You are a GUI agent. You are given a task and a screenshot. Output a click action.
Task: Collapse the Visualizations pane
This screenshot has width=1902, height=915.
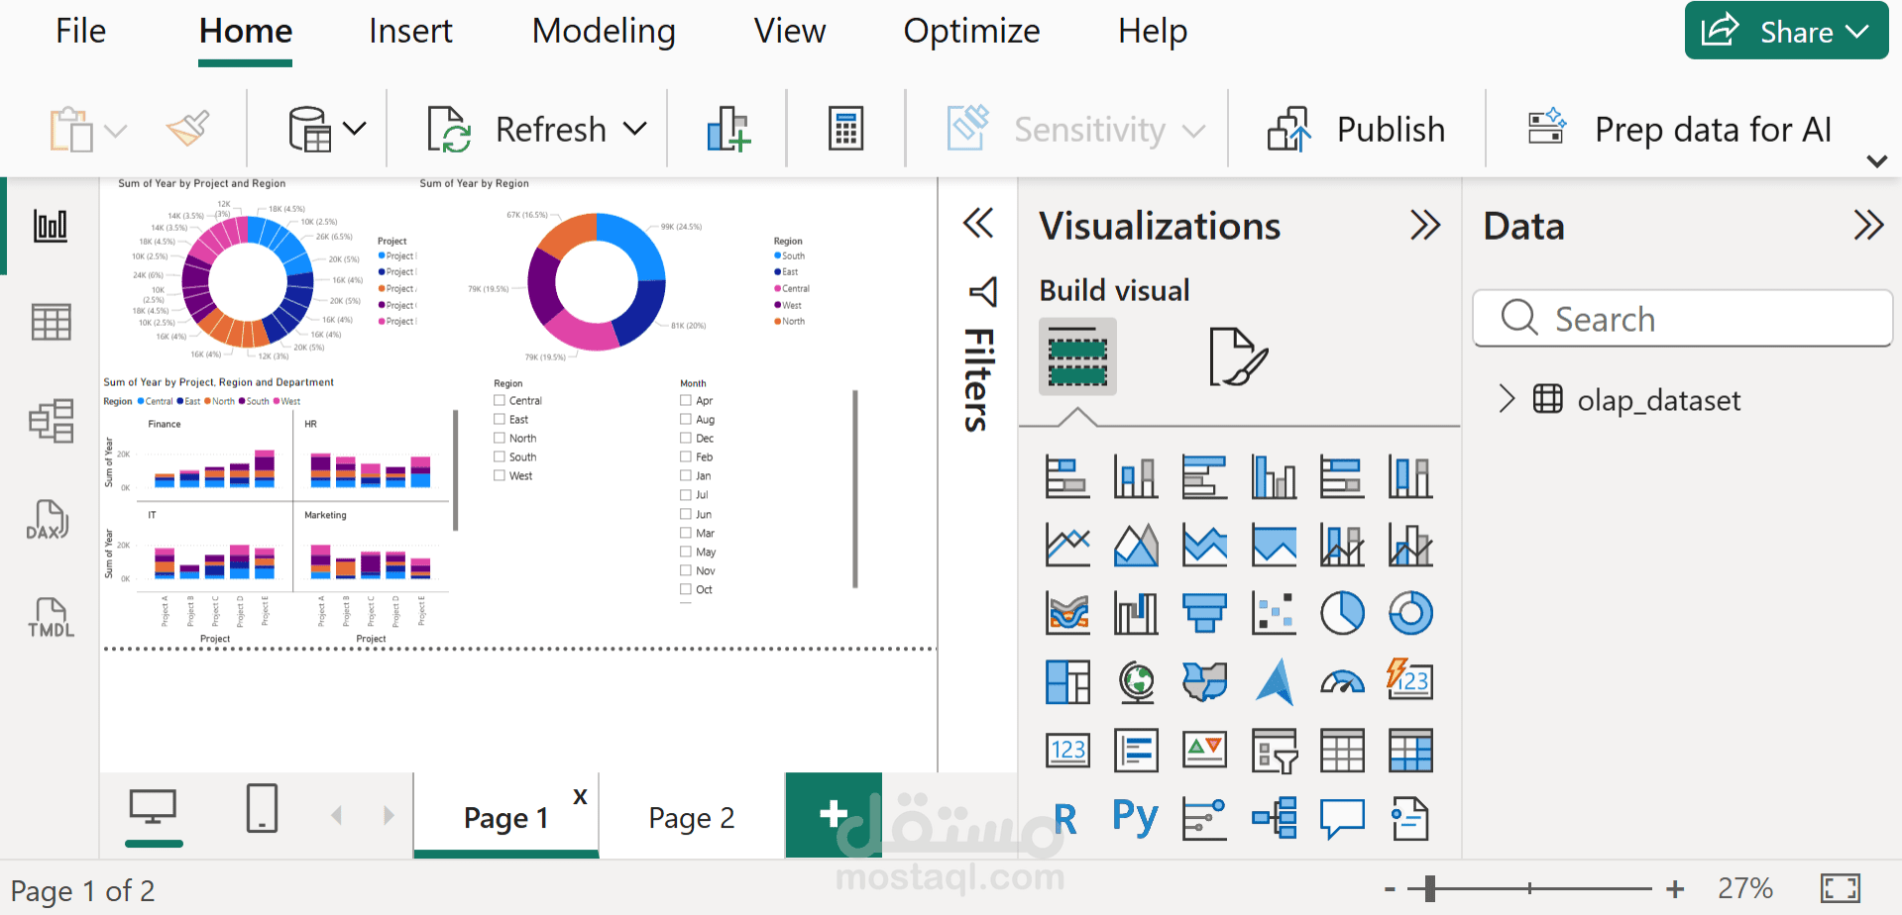click(1424, 226)
